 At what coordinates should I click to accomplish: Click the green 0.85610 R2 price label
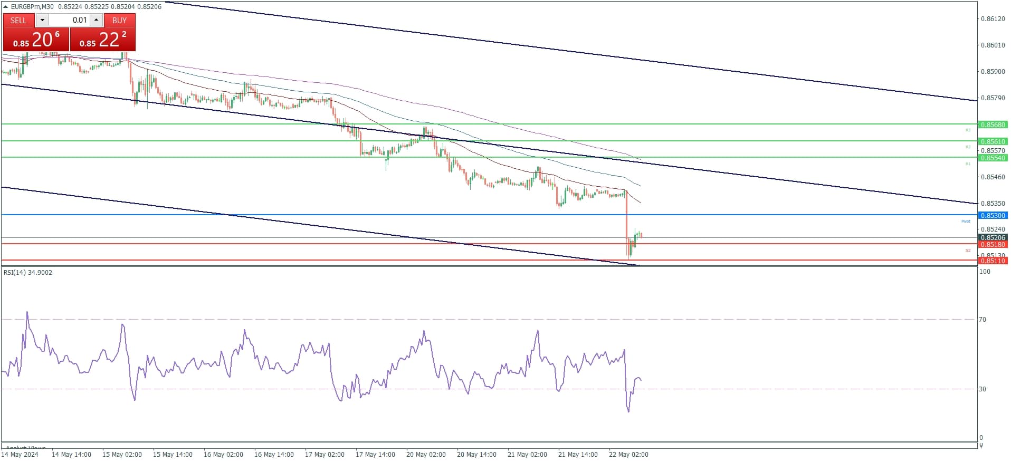[x=993, y=141]
